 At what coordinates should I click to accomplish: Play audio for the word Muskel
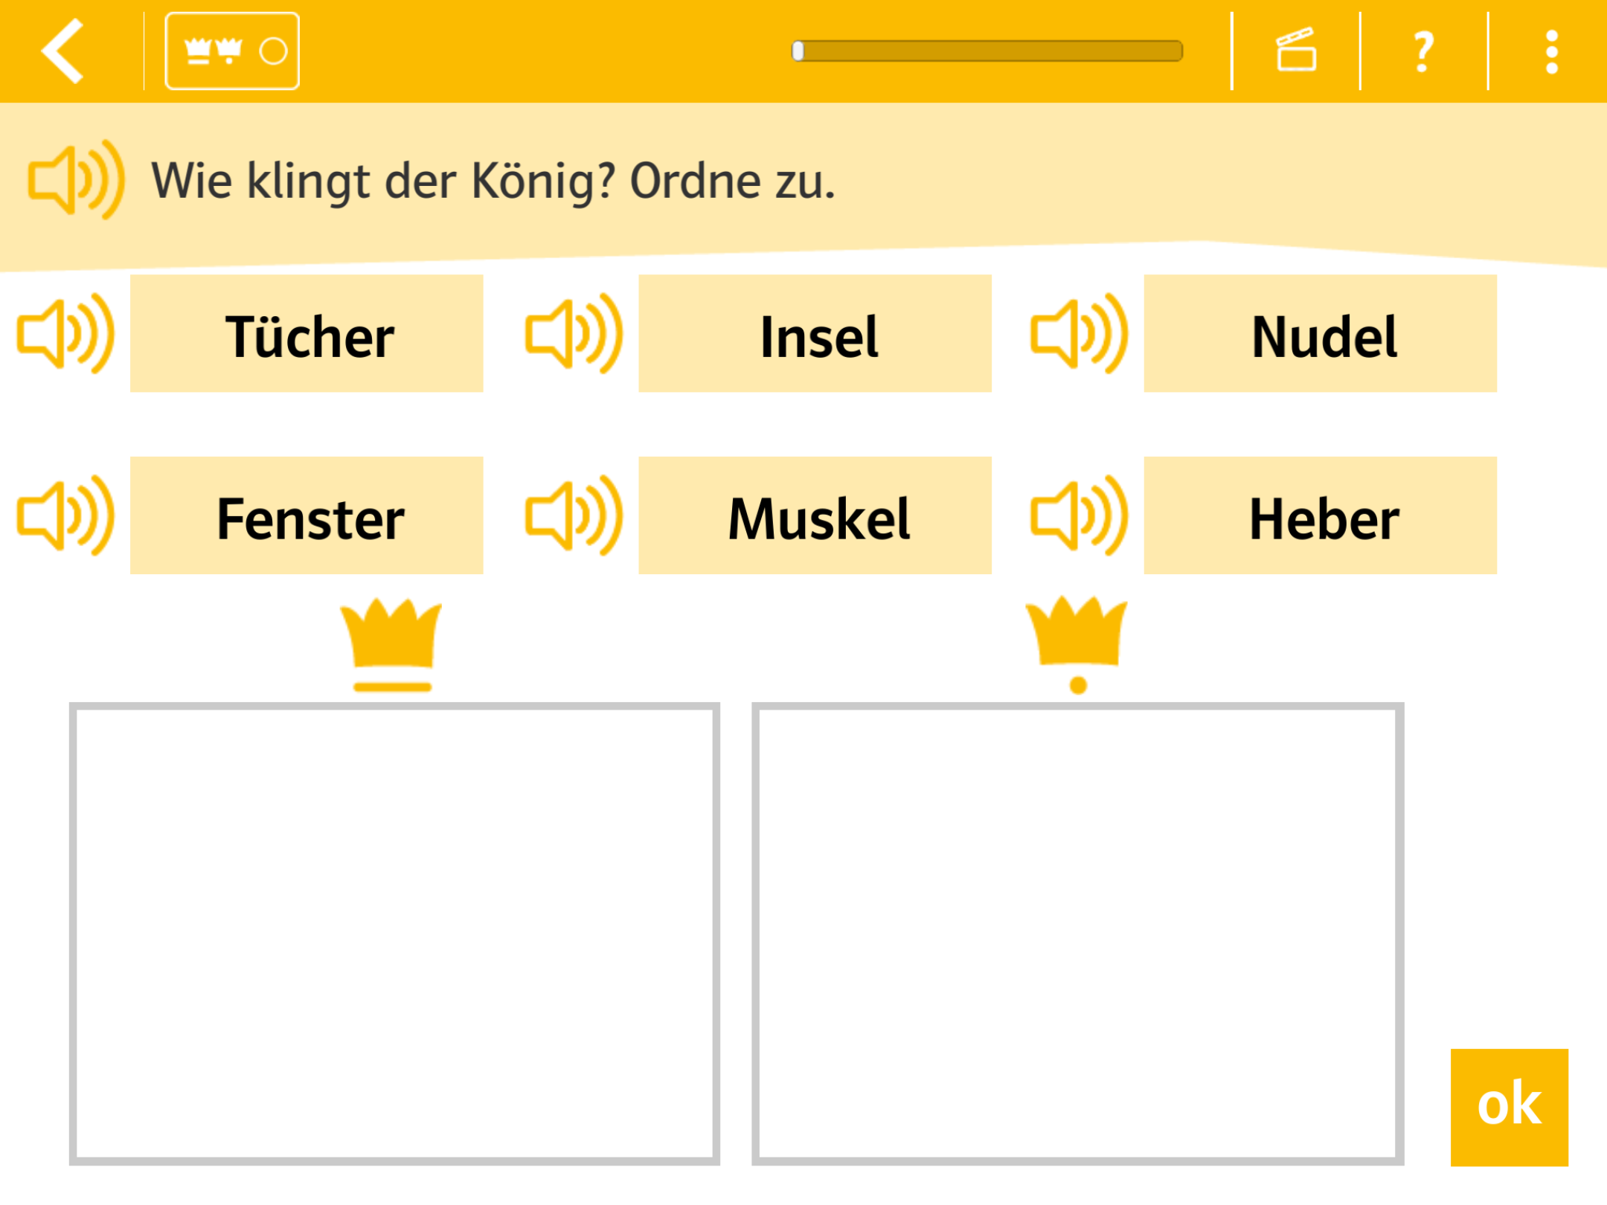tap(574, 515)
